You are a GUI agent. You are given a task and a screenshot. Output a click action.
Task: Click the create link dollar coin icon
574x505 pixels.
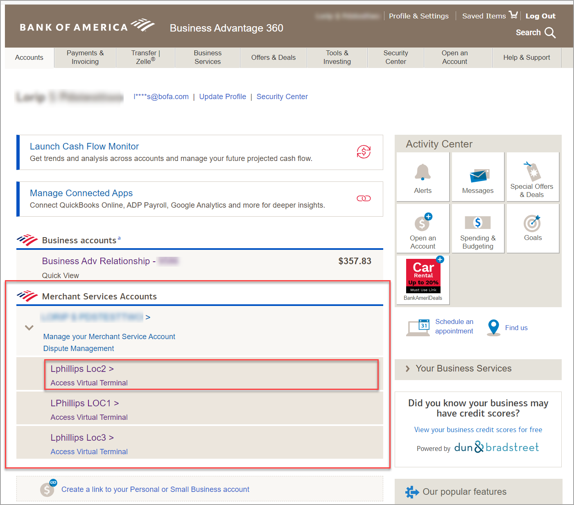click(48, 488)
